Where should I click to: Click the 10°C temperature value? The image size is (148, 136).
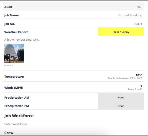(139, 75)
